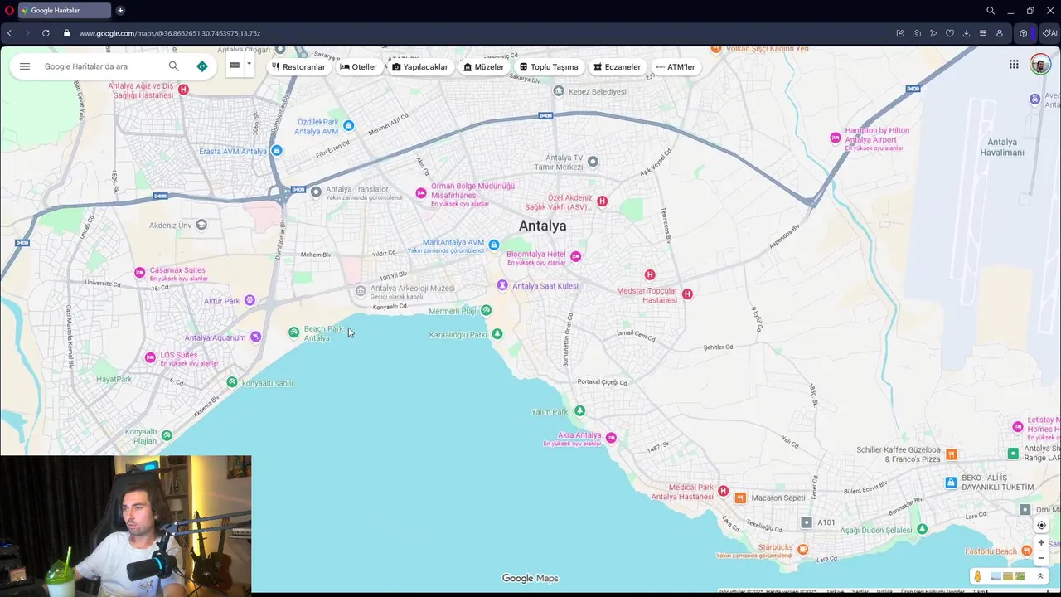Click the Hampton by Hilton Antalya Airport pin
Viewport: 1061px width, 597px height.
(836, 138)
